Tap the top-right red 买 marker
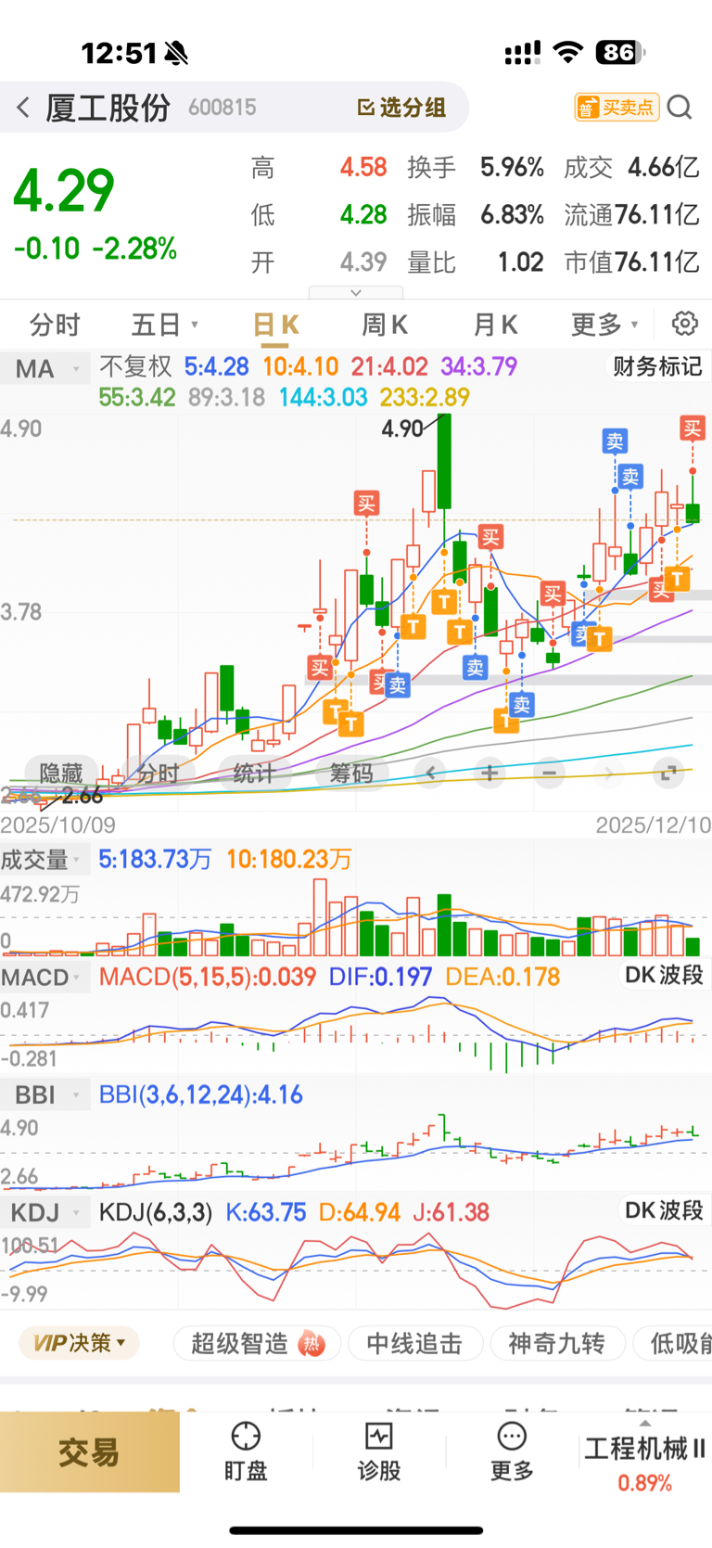This screenshot has width=712, height=1548. click(x=692, y=428)
